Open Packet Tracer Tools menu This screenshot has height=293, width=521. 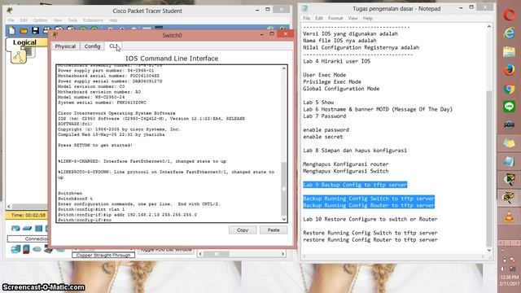click(72, 20)
